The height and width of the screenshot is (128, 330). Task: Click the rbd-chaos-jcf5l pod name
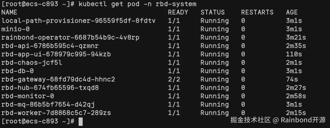tap(32, 63)
